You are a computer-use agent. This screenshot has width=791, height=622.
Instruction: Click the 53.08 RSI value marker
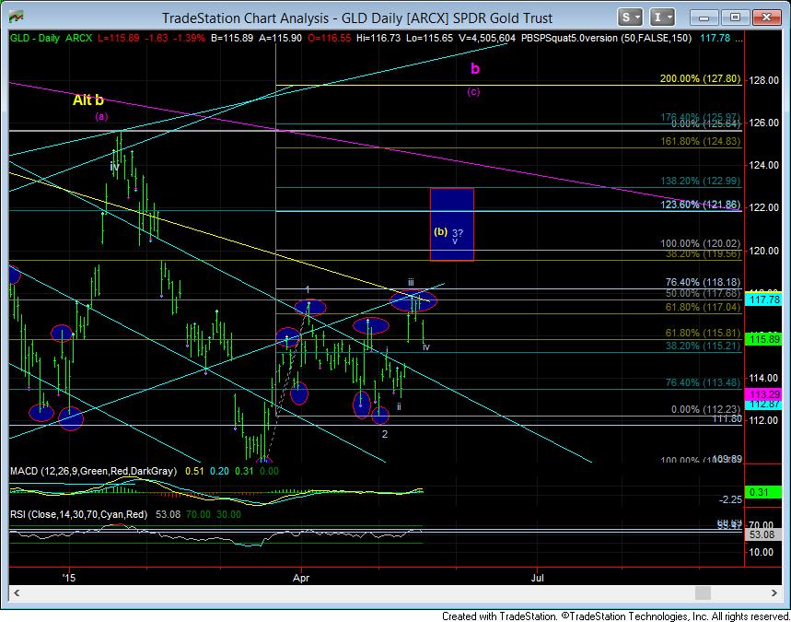[762, 534]
